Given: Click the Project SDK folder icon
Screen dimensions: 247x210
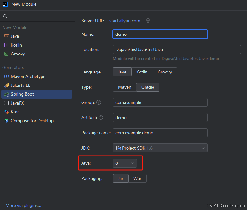Looking at the screenshot, I should [x=118, y=148].
